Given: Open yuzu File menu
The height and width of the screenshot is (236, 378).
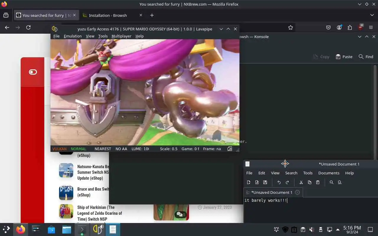Looking at the screenshot, I should [56, 36].
